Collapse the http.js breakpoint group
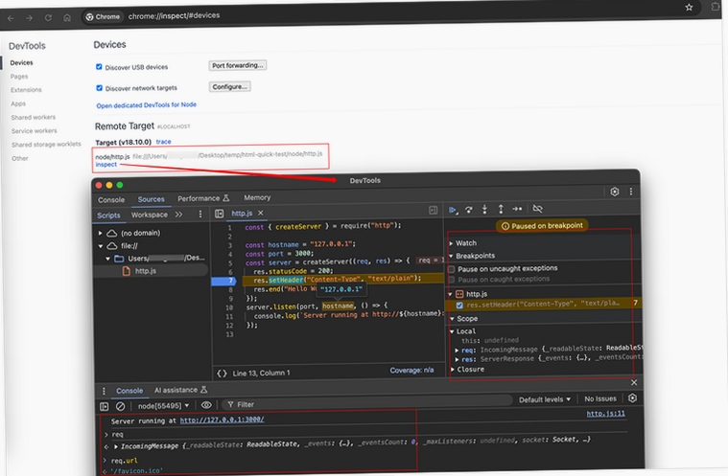Viewport: 728px width, 476px height. [450, 294]
